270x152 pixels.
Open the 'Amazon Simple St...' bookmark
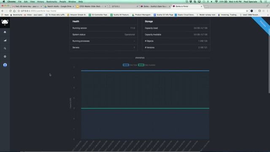click(x=77, y=15)
